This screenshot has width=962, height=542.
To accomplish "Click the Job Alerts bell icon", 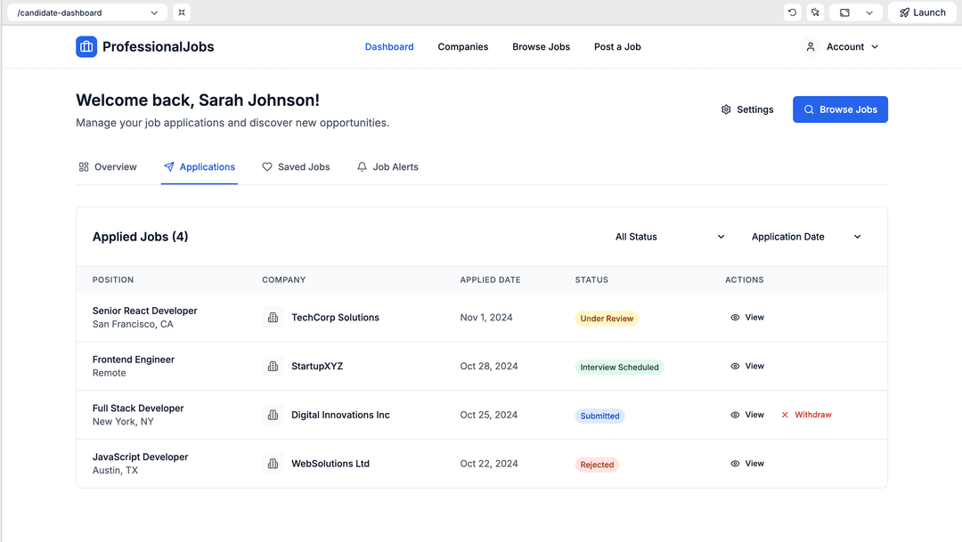I will tap(361, 166).
